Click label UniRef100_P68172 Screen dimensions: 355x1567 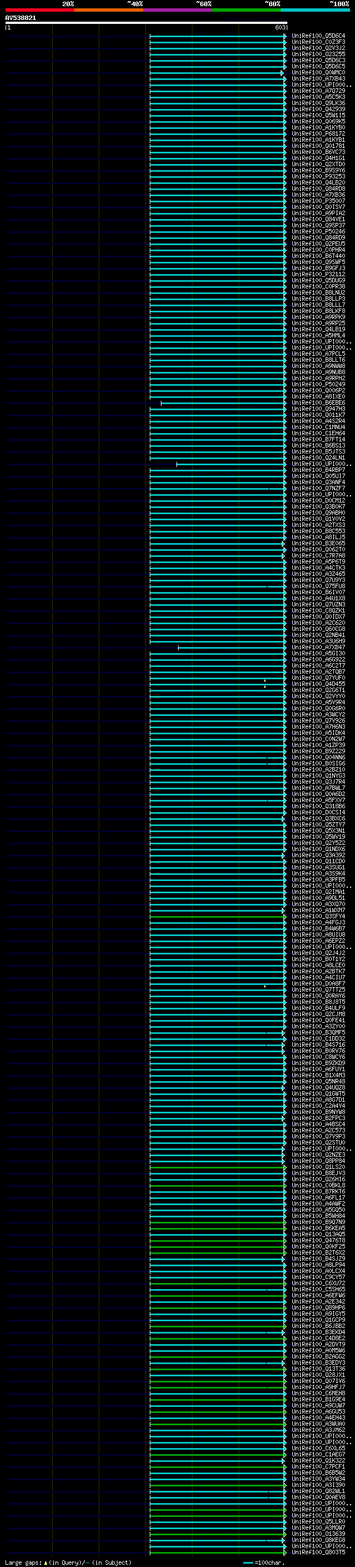click(318, 134)
